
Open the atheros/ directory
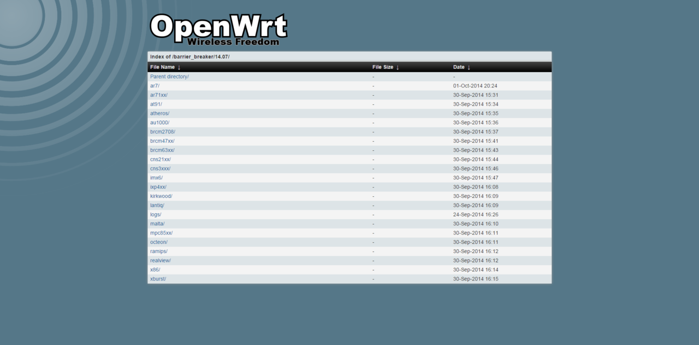pyautogui.click(x=159, y=114)
